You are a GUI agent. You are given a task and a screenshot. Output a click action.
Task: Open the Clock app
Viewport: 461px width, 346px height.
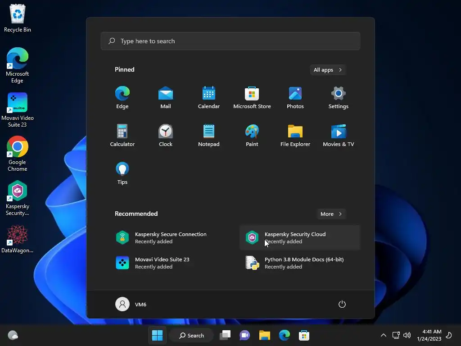pyautogui.click(x=166, y=135)
